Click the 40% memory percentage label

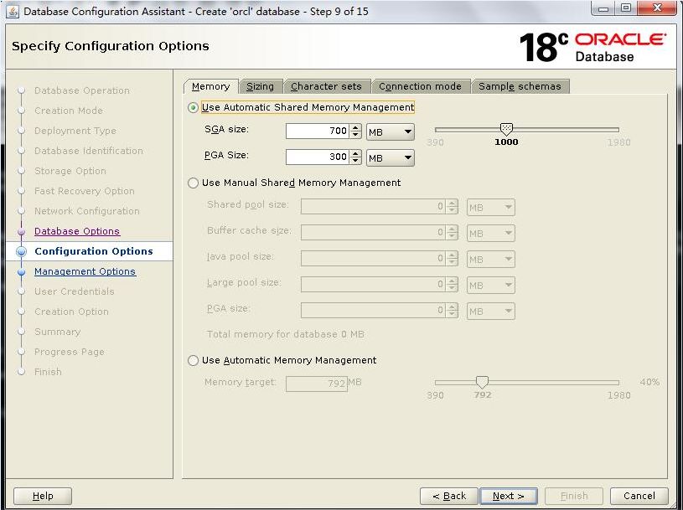tap(649, 382)
